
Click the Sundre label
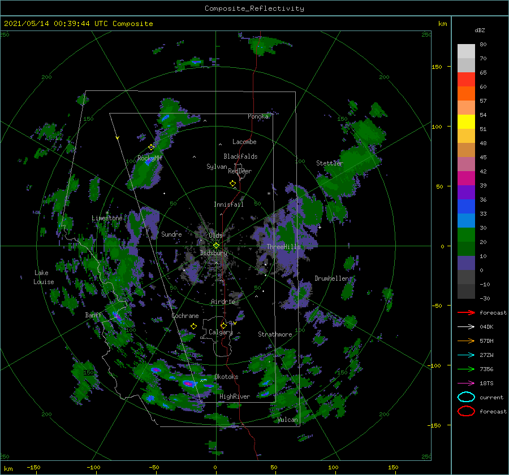[171, 234]
